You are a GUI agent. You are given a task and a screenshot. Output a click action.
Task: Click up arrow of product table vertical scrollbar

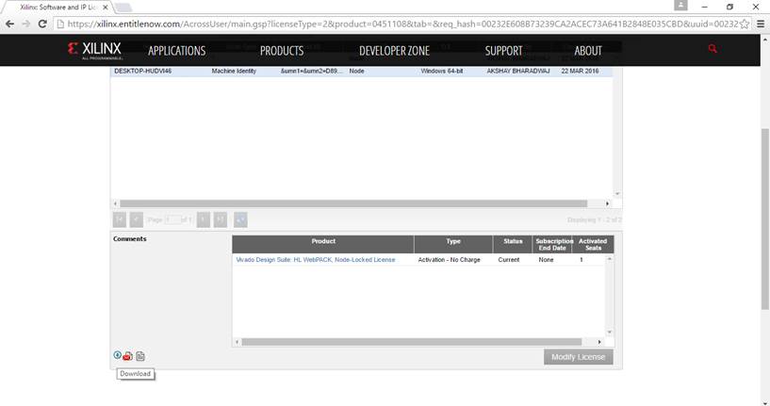tap(610, 259)
